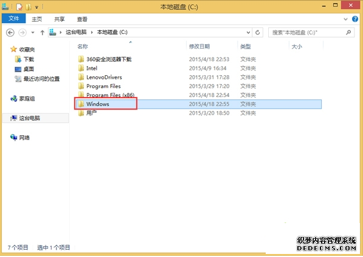363x257 pixels.
Task: Open the recent locations dropdown arrow
Action: (33, 33)
